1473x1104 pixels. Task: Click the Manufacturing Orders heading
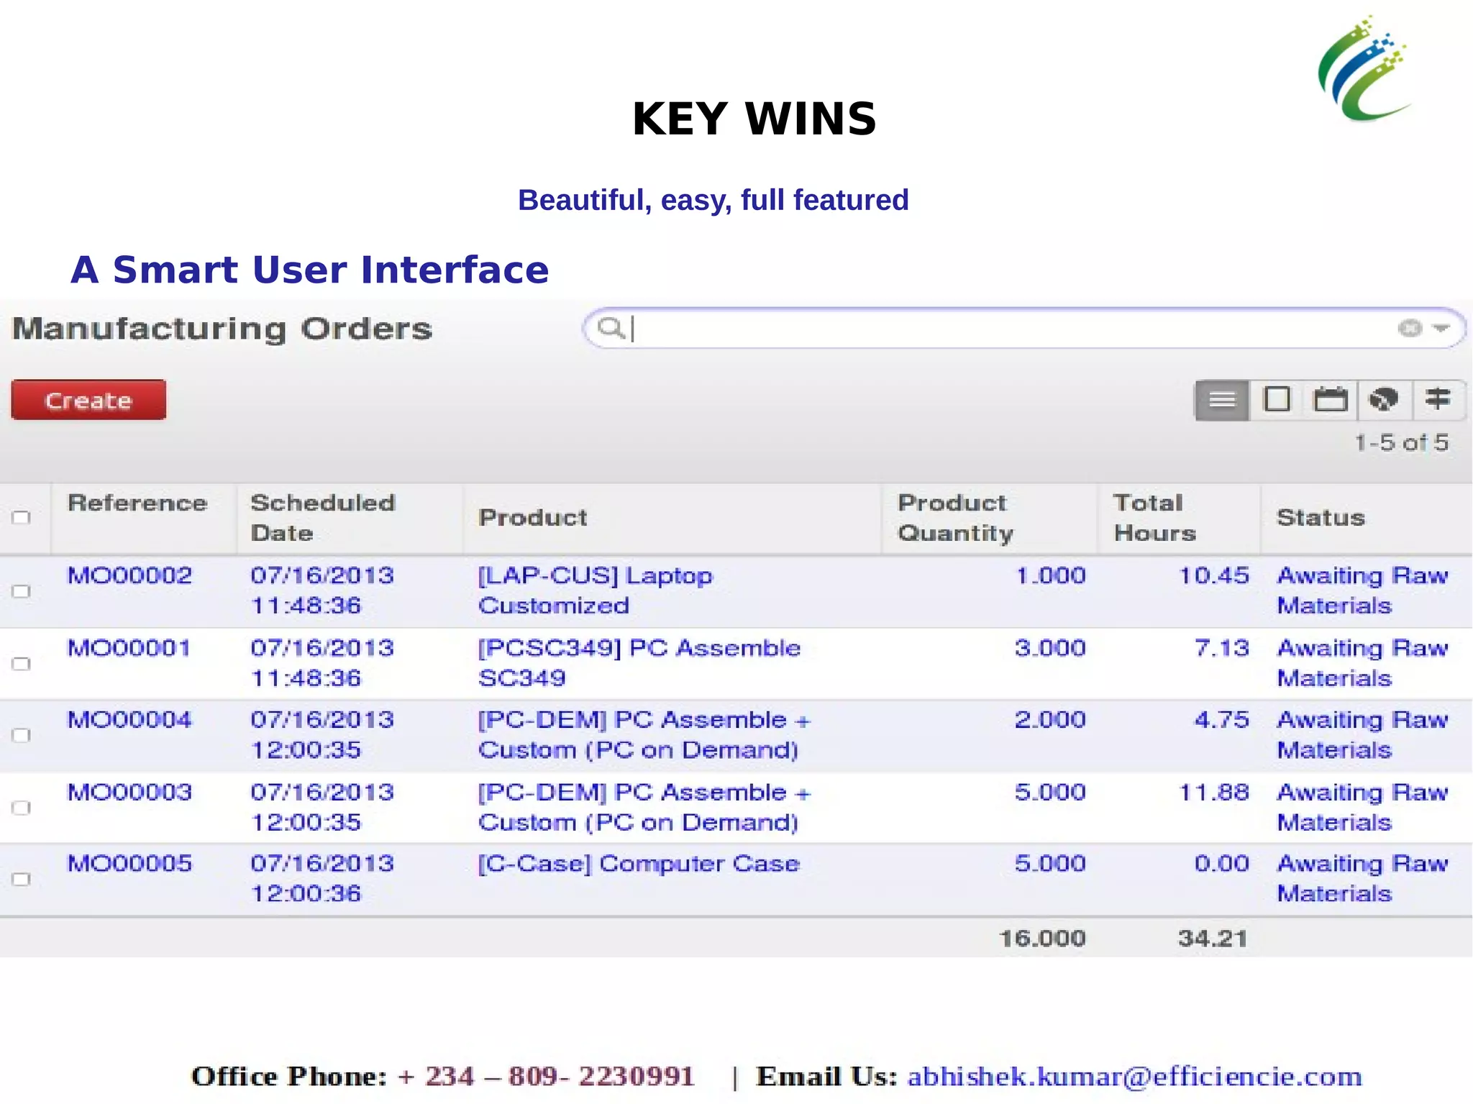(x=223, y=329)
